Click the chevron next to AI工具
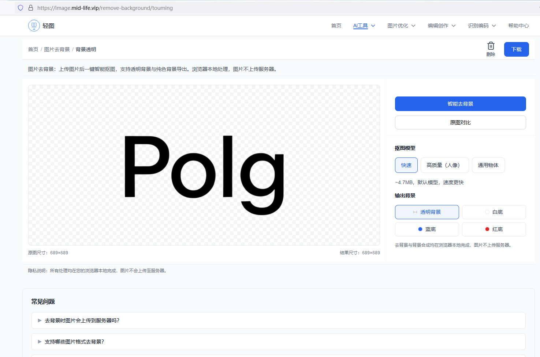The width and height of the screenshot is (540, 357). [373, 26]
